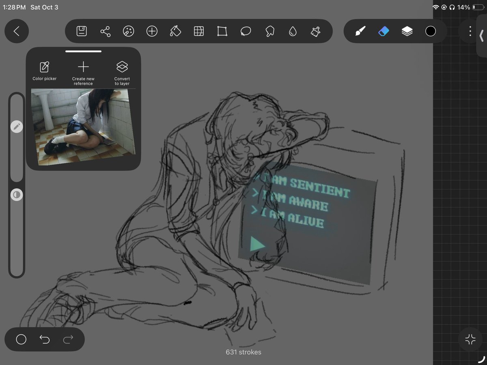The image size is (487, 365).
Task: Open the grid guide tool
Action: pos(199,31)
